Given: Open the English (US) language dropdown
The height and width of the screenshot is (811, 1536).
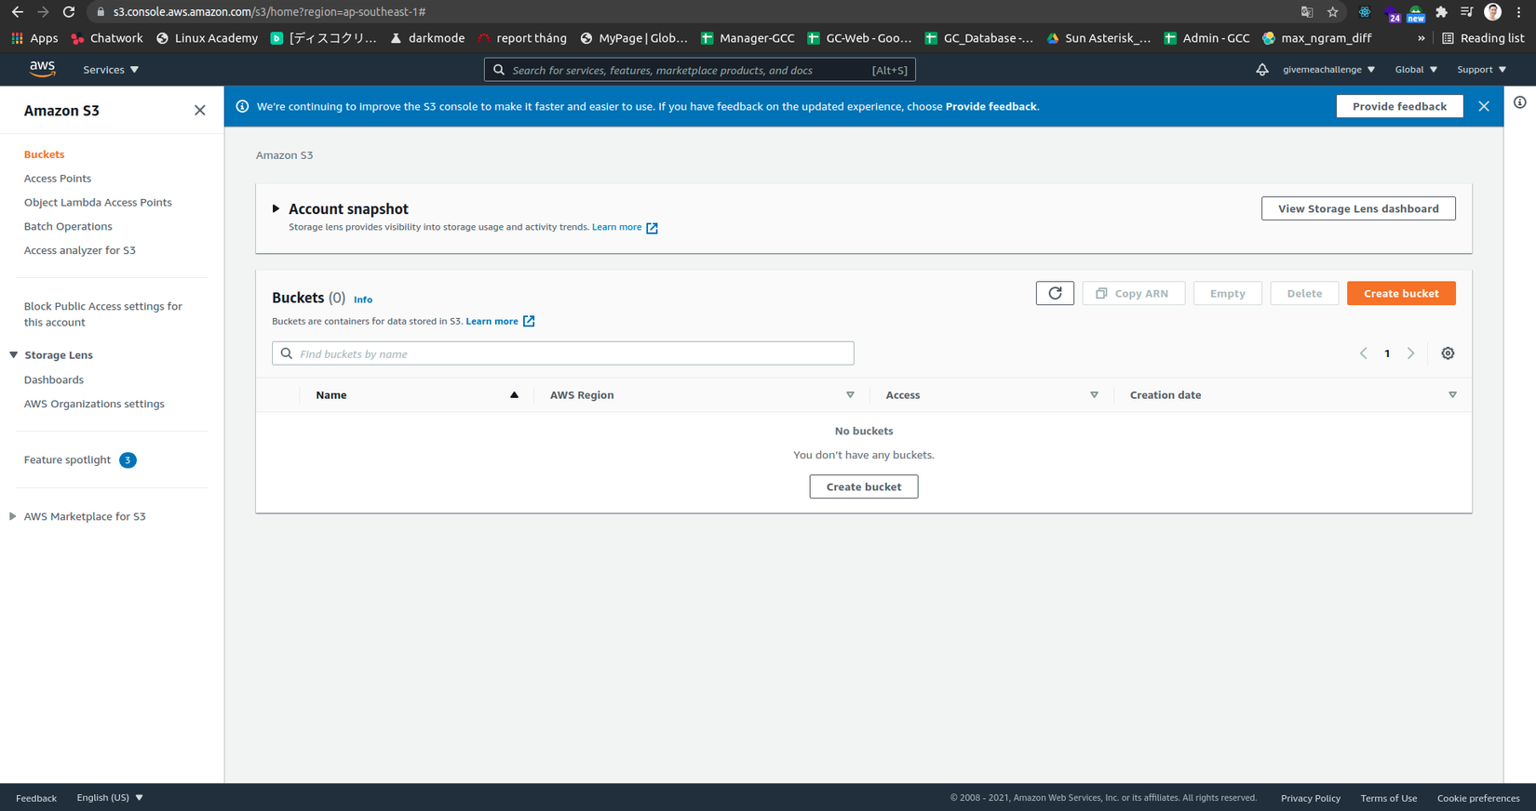Looking at the screenshot, I should (110, 798).
